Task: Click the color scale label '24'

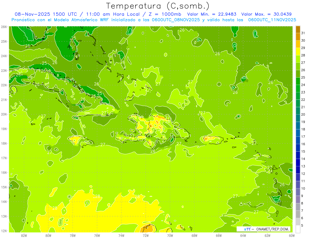Action: 303,85
